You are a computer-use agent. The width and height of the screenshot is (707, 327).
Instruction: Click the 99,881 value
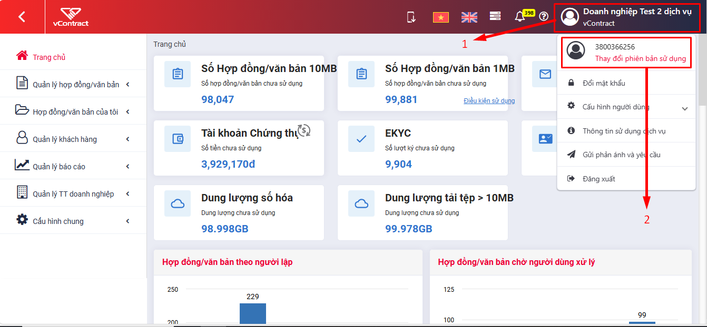click(x=401, y=99)
